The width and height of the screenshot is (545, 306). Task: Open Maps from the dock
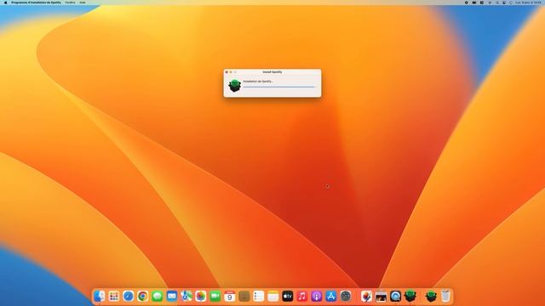pyautogui.click(x=186, y=297)
